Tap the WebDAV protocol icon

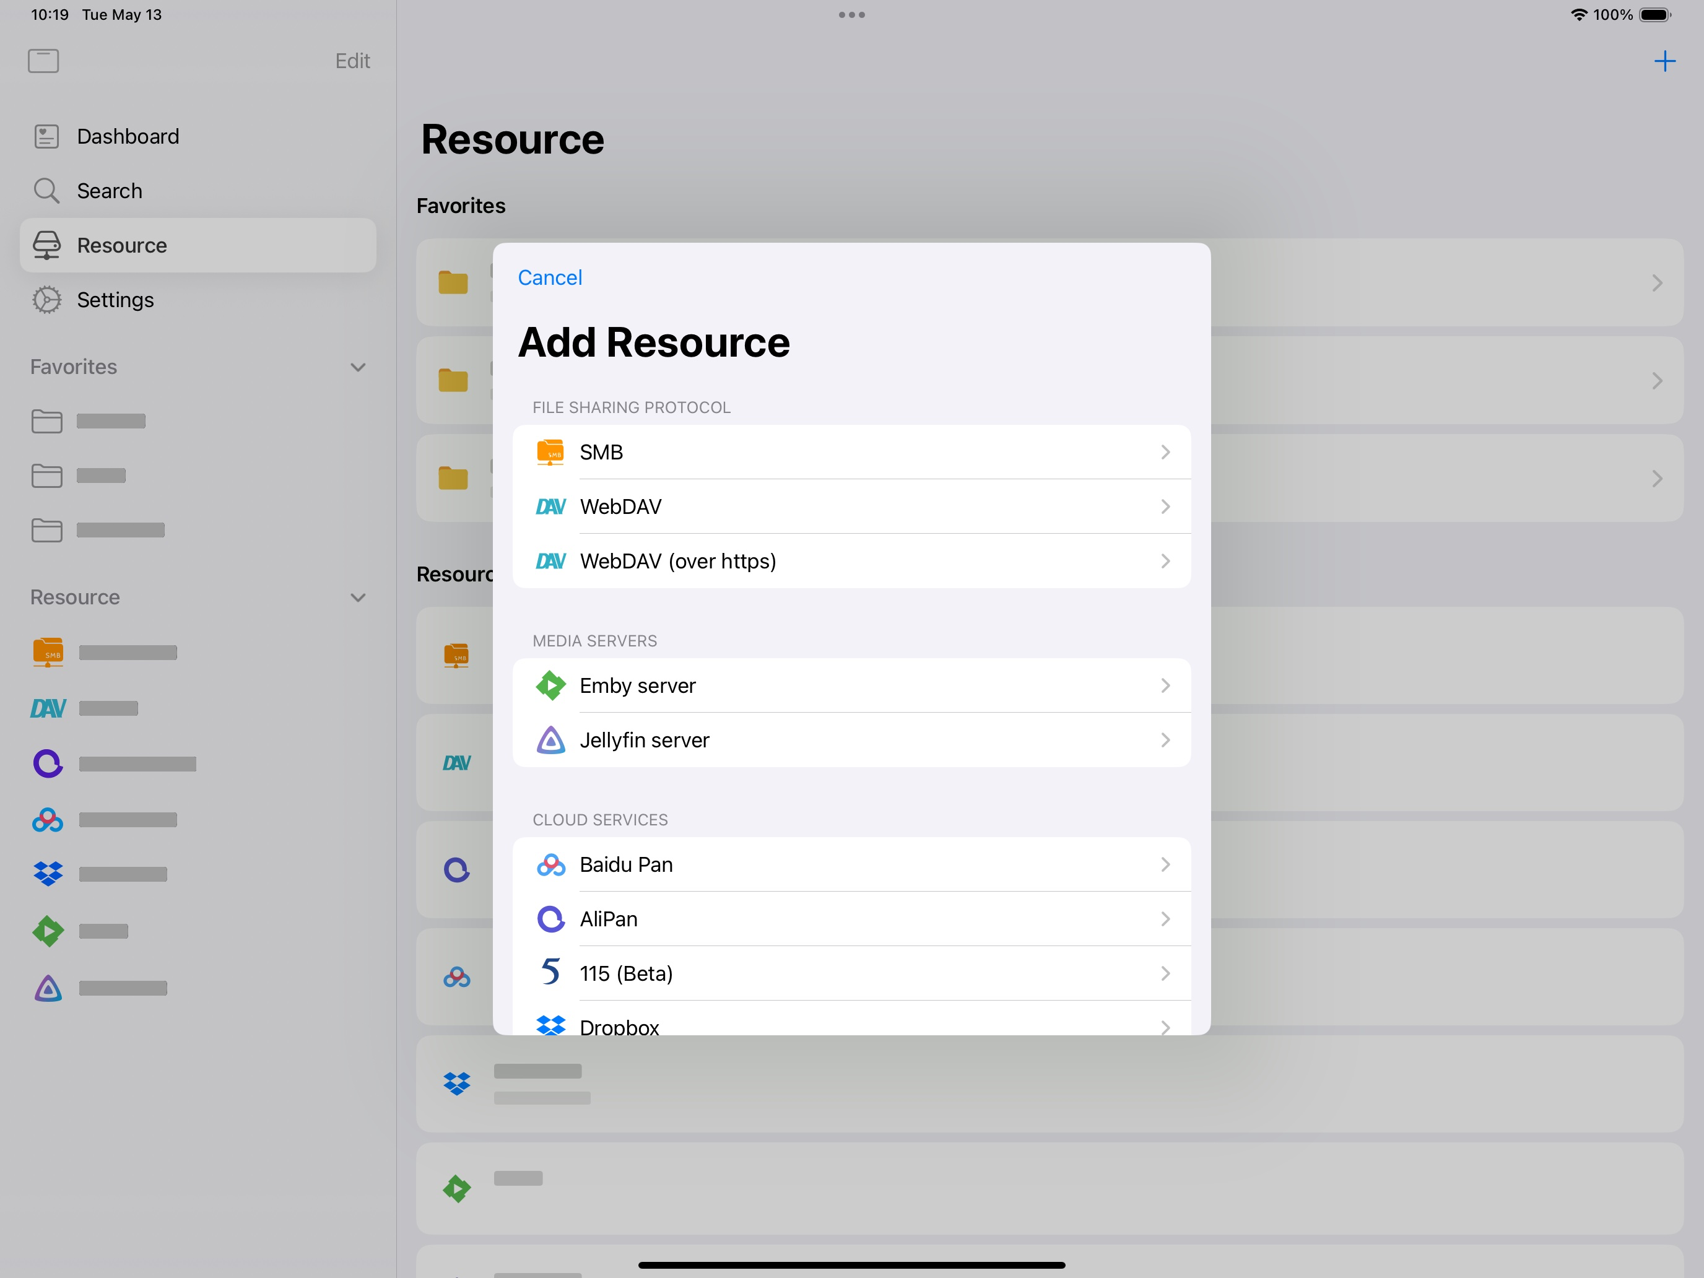point(550,507)
